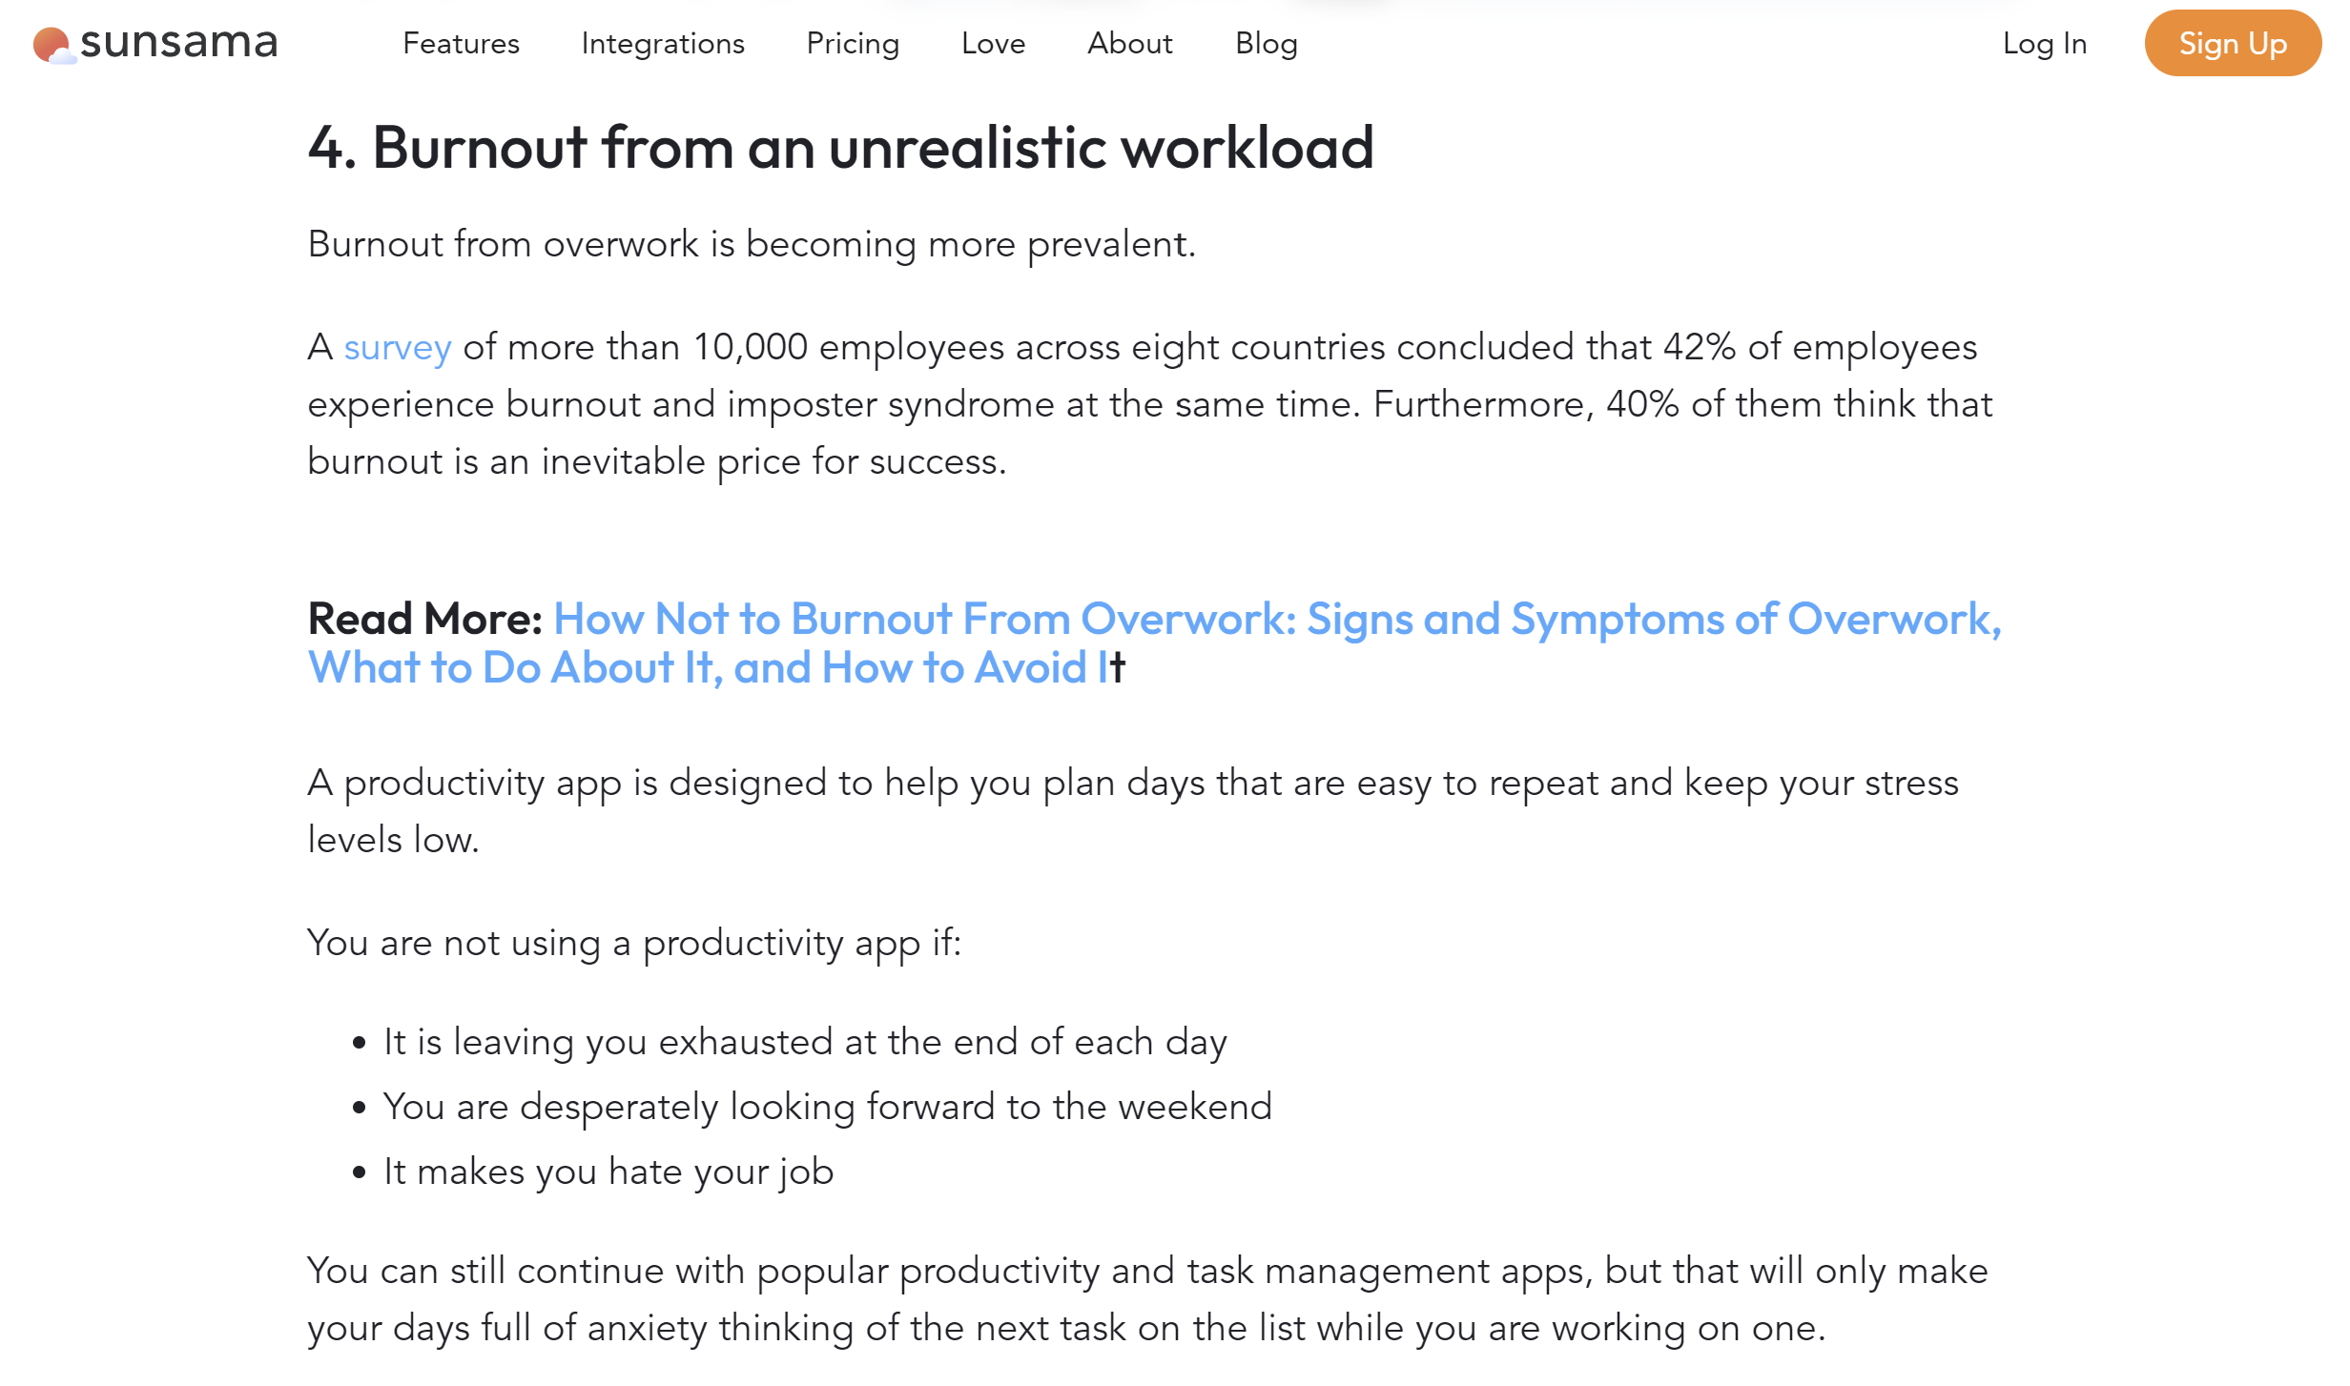Click the hate your job bullet
This screenshot has width=2350, height=1386.
(x=608, y=1172)
